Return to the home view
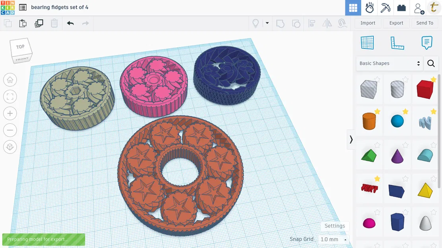Viewport: 442px width, 248px height. click(x=10, y=80)
